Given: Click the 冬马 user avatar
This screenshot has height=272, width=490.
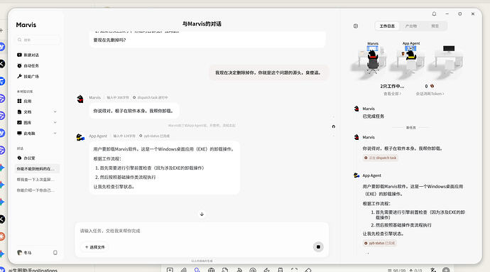Looking at the screenshot, I should 19,253.
